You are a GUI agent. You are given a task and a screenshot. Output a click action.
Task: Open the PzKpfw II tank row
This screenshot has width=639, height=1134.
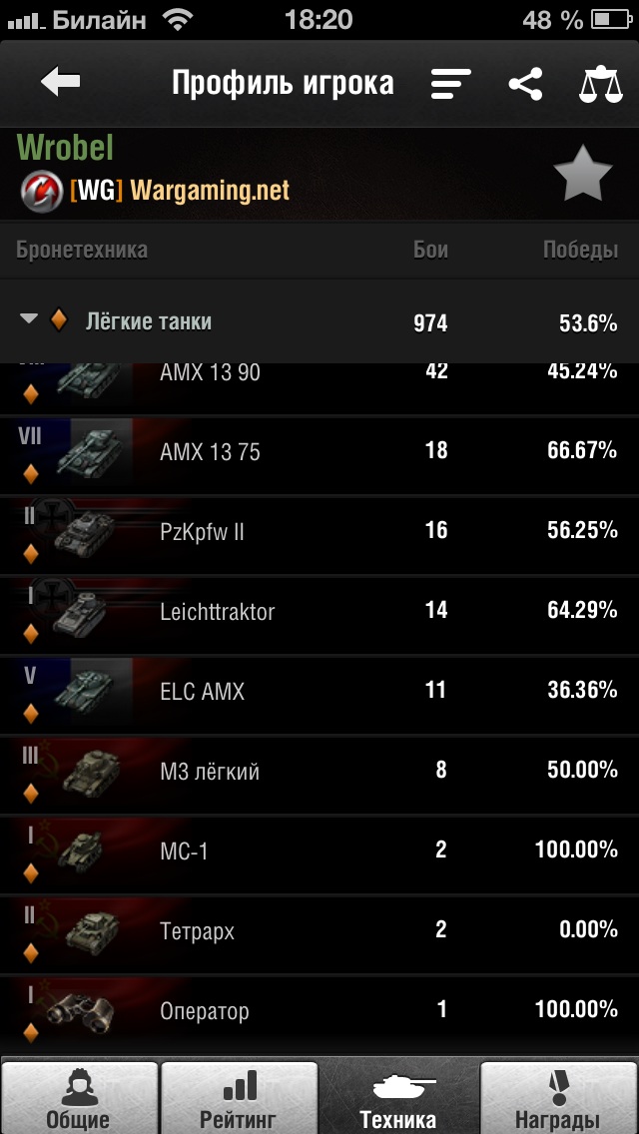click(x=319, y=532)
